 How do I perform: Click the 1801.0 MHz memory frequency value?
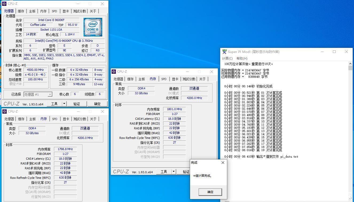tap(174, 109)
